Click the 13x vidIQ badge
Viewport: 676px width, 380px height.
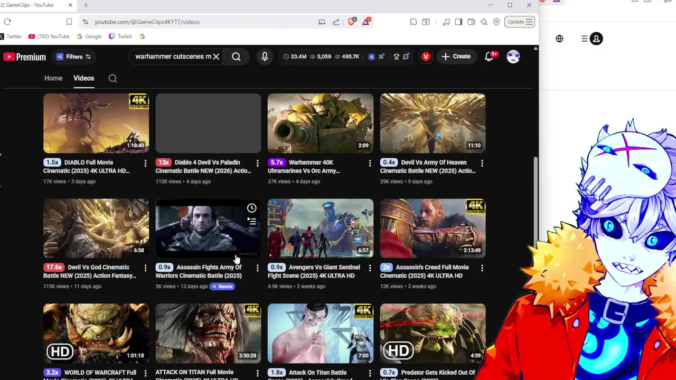point(164,162)
